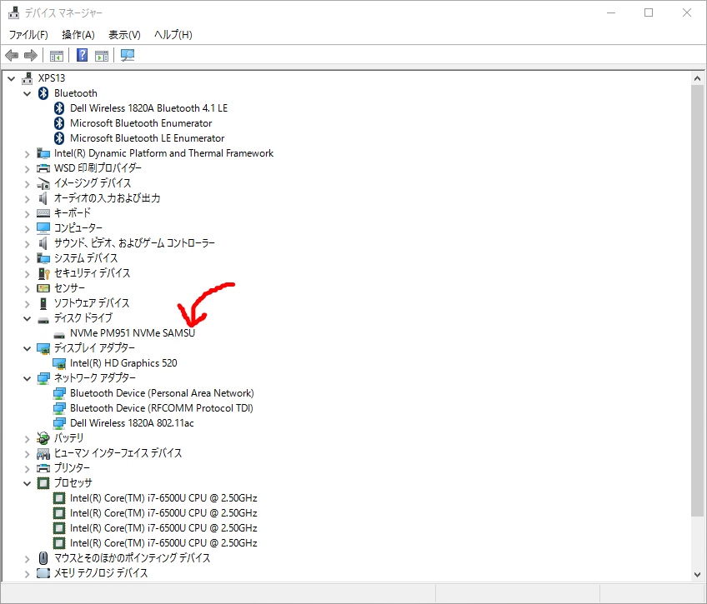The height and width of the screenshot is (604, 707).
Task: Collapse the Bluetooth category
Action: (27, 93)
